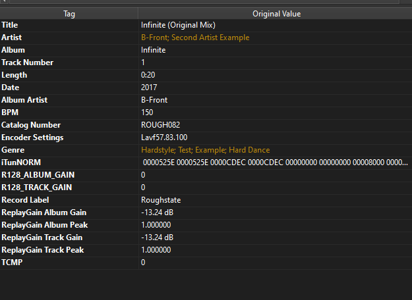The image size is (412, 300).
Task: Click the ReplayGain Track Peak value 1.000000
Action: pyautogui.click(x=156, y=250)
